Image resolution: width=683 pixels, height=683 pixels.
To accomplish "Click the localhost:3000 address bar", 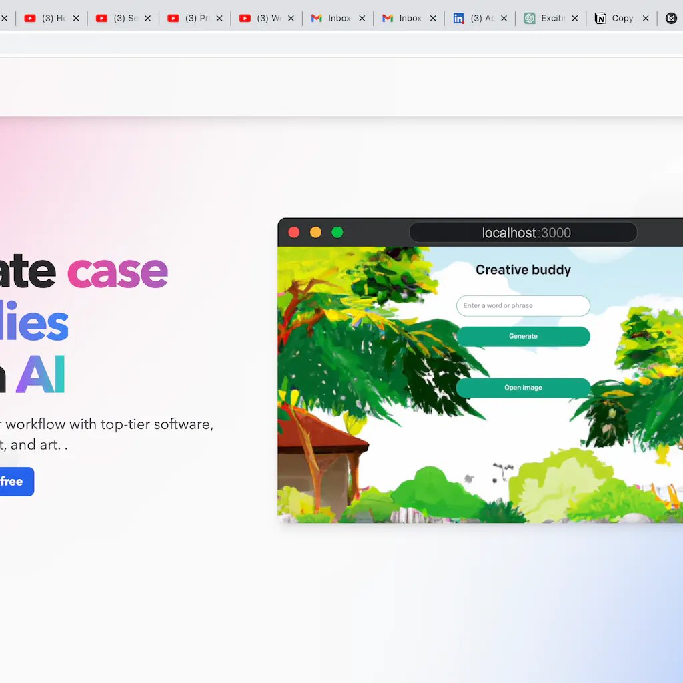I will (524, 233).
